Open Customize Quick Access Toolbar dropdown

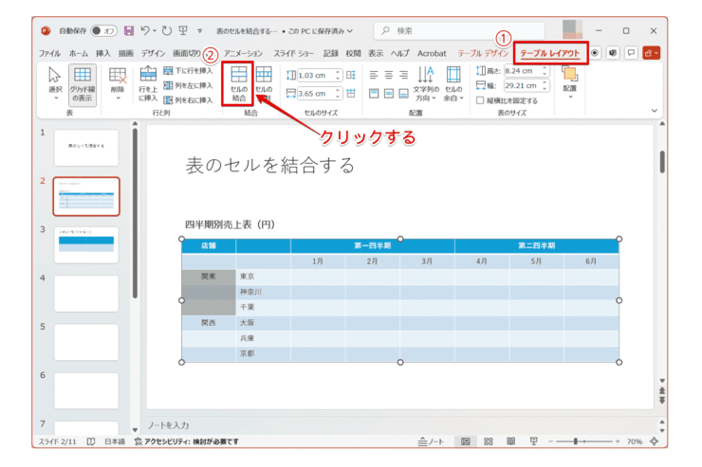coord(199,31)
